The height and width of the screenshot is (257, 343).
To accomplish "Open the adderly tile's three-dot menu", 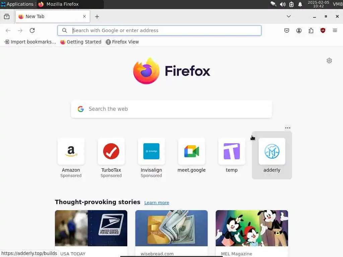I will [x=288, y=127].
